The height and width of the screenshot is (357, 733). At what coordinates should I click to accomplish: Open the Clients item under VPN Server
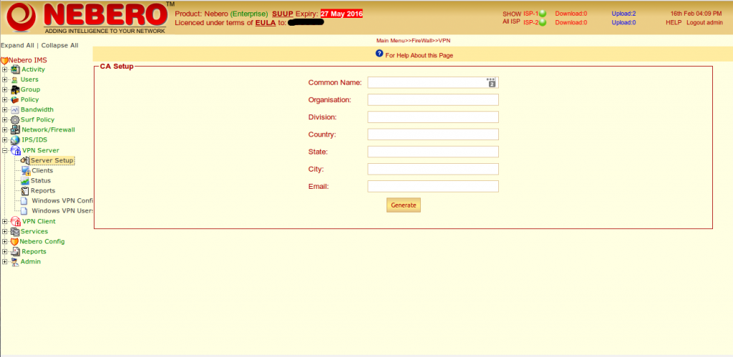point(42,171)
